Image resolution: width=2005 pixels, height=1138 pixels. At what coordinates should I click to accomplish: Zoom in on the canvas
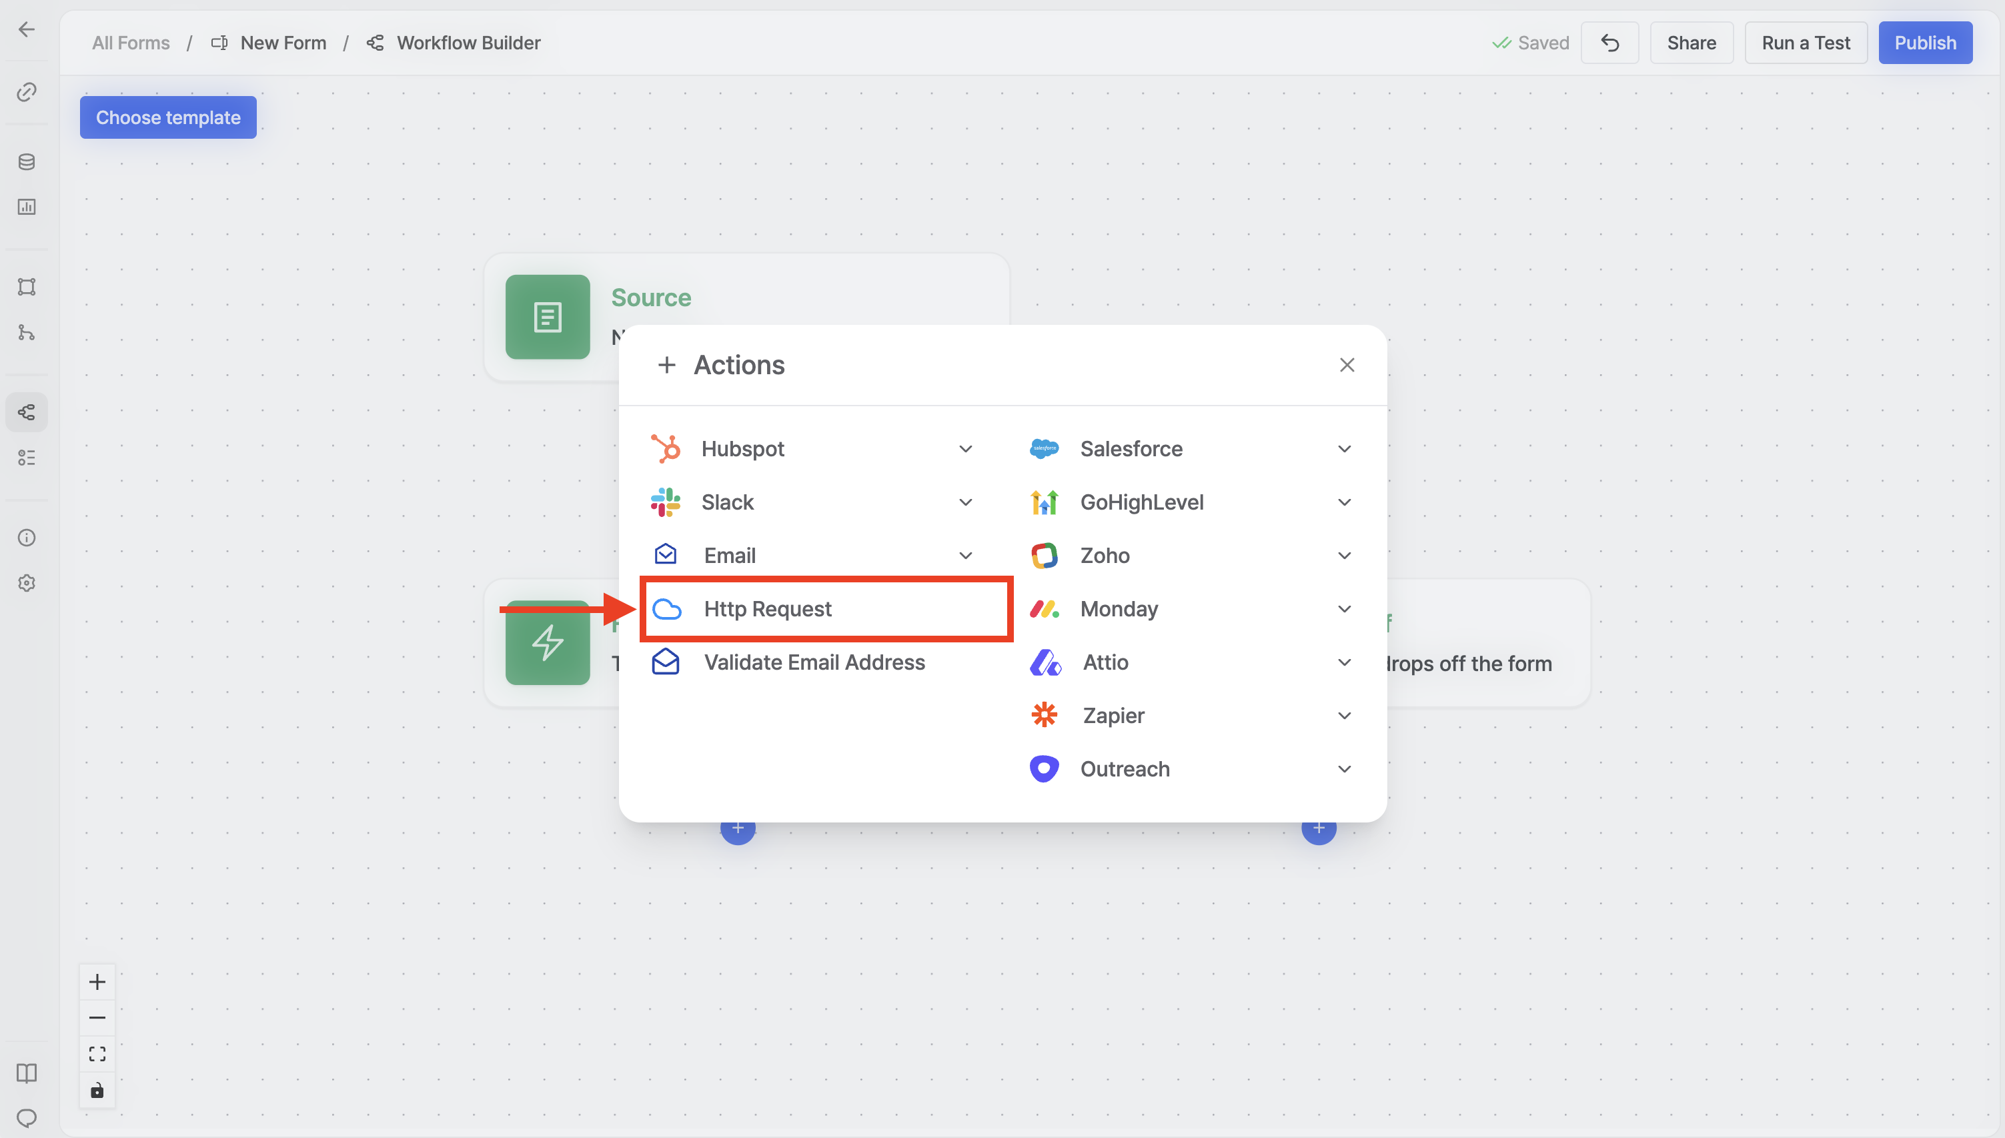(97, 982)
